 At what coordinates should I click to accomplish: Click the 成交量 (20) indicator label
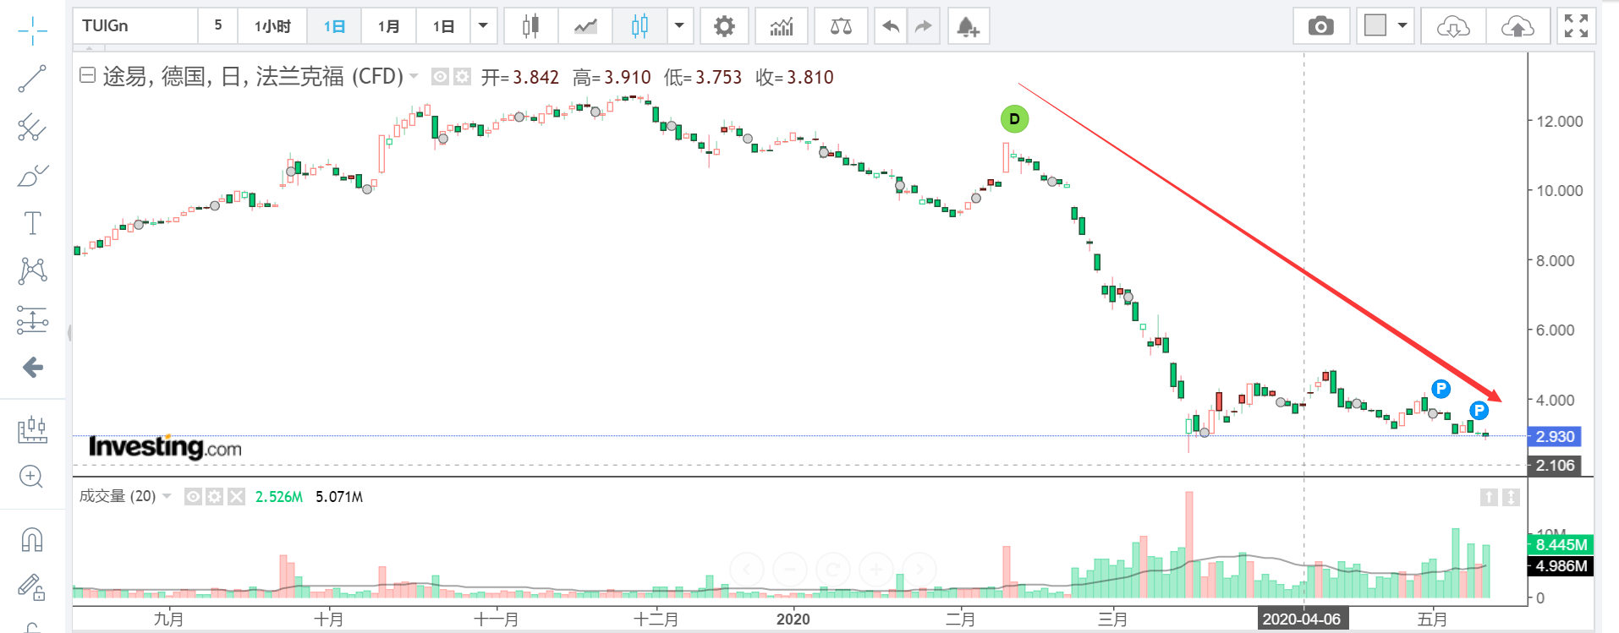[118, 497]
